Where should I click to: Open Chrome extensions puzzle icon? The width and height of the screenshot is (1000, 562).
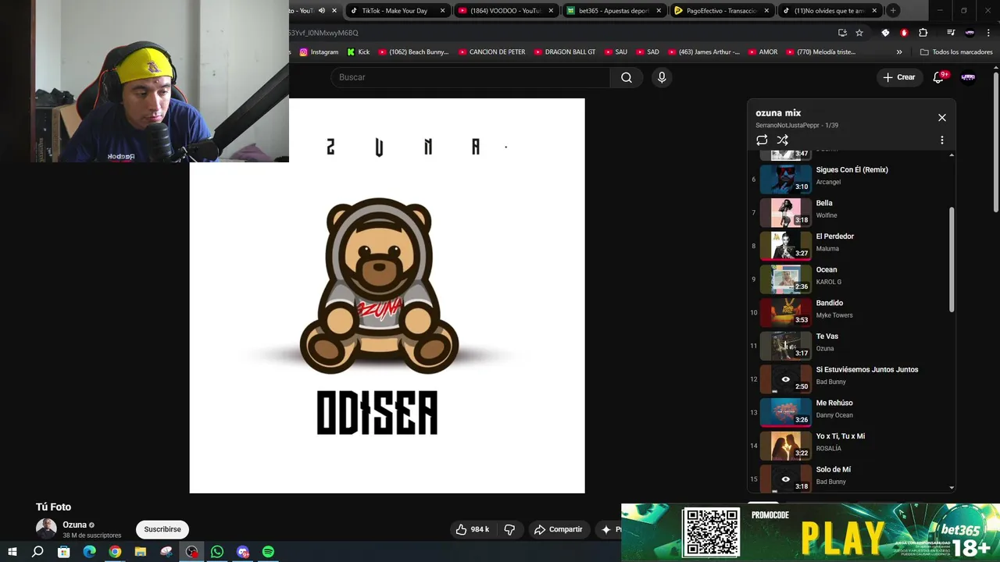pos(923,33)
